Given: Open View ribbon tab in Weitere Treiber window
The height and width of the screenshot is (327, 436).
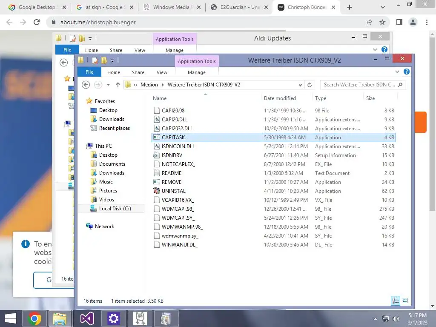Looking at the screenshot, I should [162, 72].
